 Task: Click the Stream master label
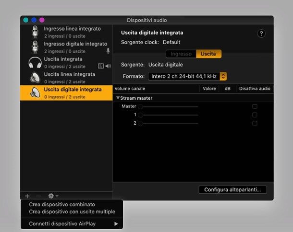[136, 98]
